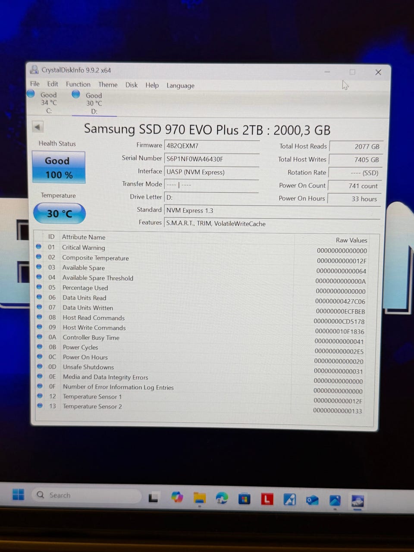Click Total Host Writes value 7405 GB
Screen dimensions: 414x552
tap(355, 160)
